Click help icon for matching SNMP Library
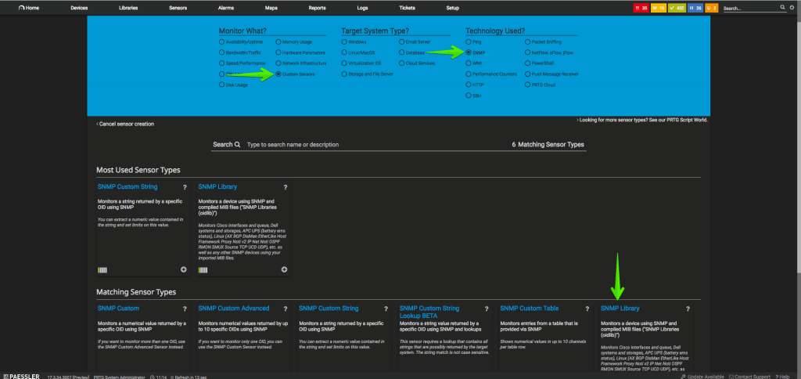The width and height of the screenshot is (801, 379). point(688,309)
